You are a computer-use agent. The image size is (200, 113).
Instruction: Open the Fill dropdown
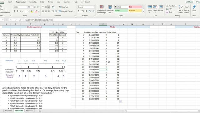[x=169, y=9]
